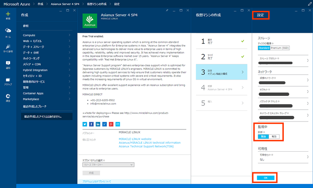Click the green plus New icon
The image size is (313, 188).
point(8,14)
